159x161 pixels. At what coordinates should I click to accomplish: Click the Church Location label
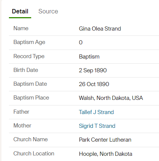34,154
